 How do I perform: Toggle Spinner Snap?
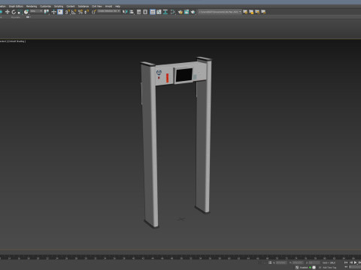click(x=86, y=12)
